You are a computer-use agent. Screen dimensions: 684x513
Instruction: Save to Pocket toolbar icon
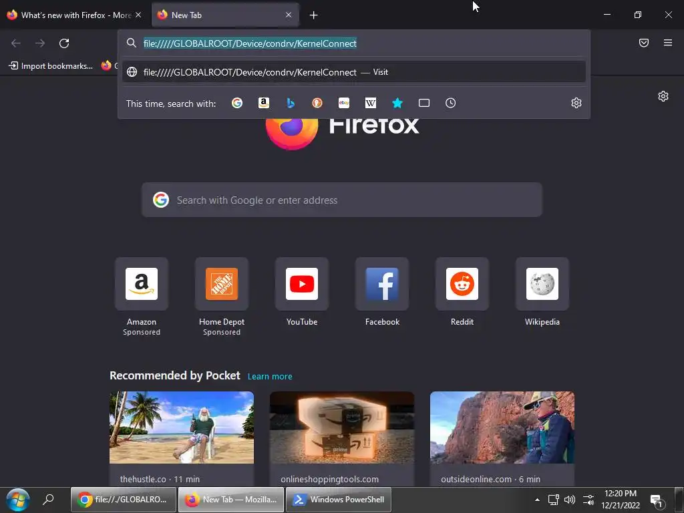pyautogui.click(x=644, y=43)
